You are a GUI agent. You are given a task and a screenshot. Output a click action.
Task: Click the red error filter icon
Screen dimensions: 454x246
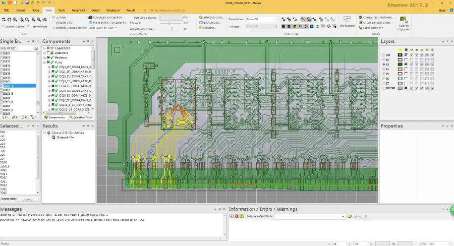236,216
